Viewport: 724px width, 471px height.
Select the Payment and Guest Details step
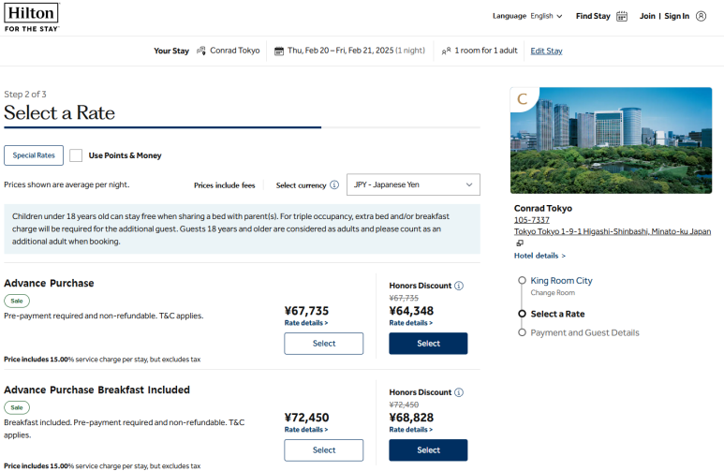pyautogui.click(x=521, y=332)
